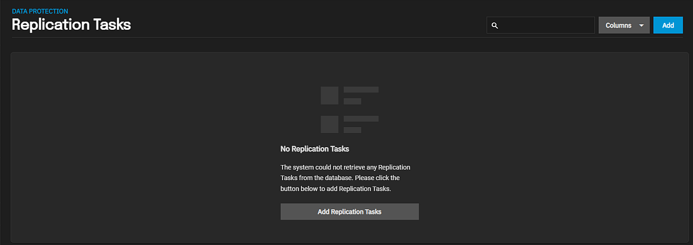Click "button below to add Replication Tasks" line

335,189
